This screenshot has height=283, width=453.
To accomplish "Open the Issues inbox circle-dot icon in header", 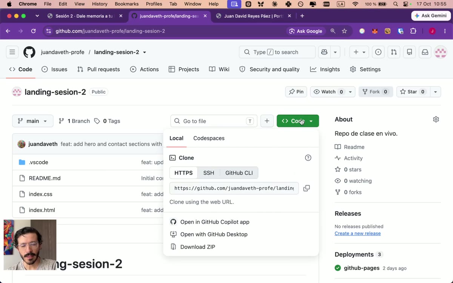I will click(x=378, y=52).
